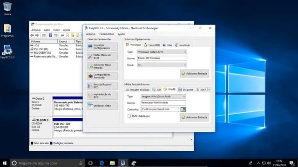Open Arquivo menu in Gerenciamento de disco
The height and width of the screenshot is (167, 298).
(x=36, y=30)
